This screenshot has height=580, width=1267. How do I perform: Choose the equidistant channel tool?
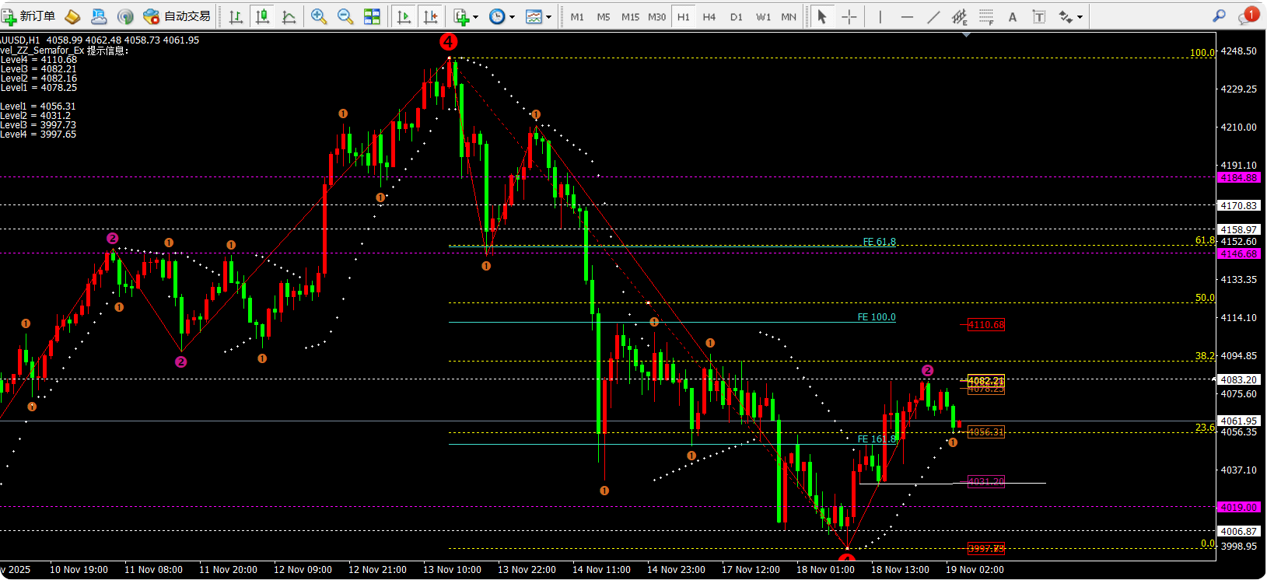click(960, 16)
